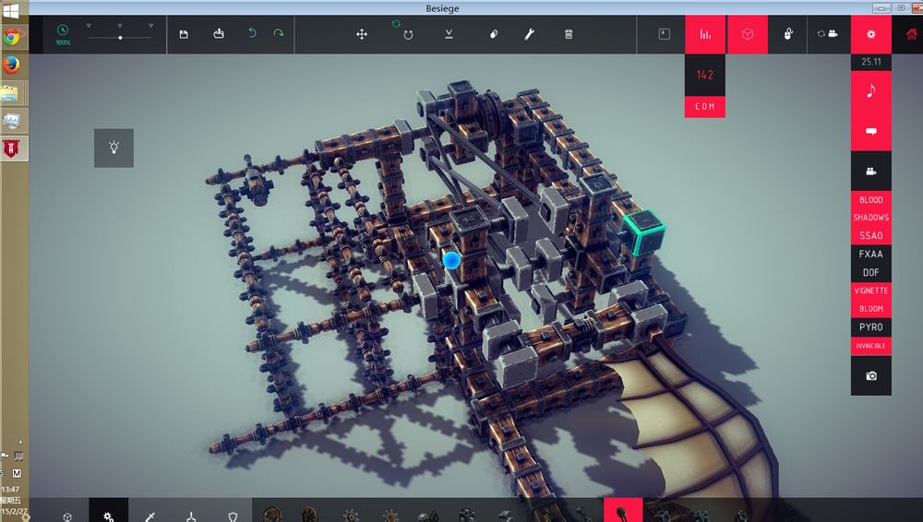
Task: Adjust the time scale slider handle
Action: click(120, 38)
